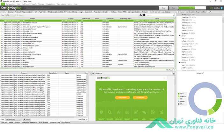Switch to the External tab

(x=11, y=12)
